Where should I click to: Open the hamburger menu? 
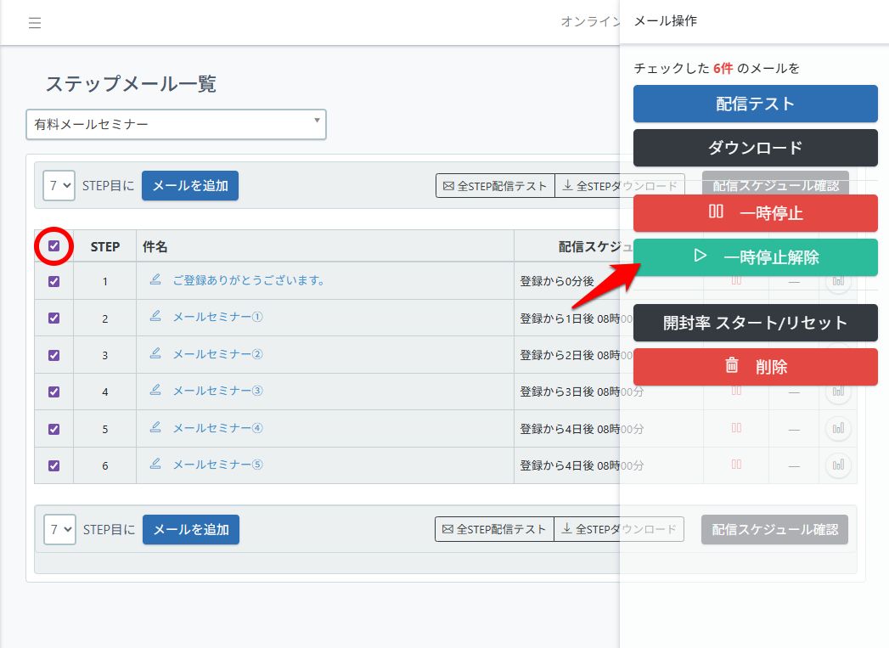(x=35, y=23)
